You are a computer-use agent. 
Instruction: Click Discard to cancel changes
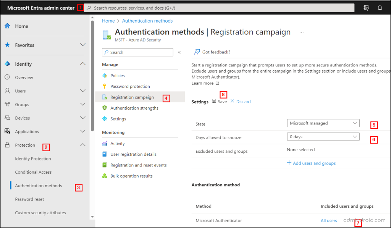243,101
